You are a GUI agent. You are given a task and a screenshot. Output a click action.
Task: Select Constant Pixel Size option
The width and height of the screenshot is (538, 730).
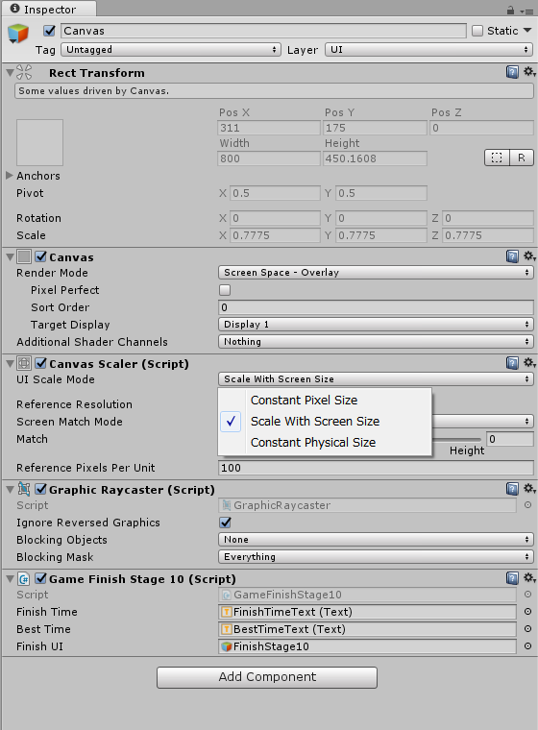[x=325, y=400]
